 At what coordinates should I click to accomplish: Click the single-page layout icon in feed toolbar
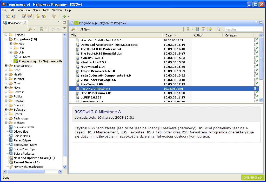coord(203,29)
